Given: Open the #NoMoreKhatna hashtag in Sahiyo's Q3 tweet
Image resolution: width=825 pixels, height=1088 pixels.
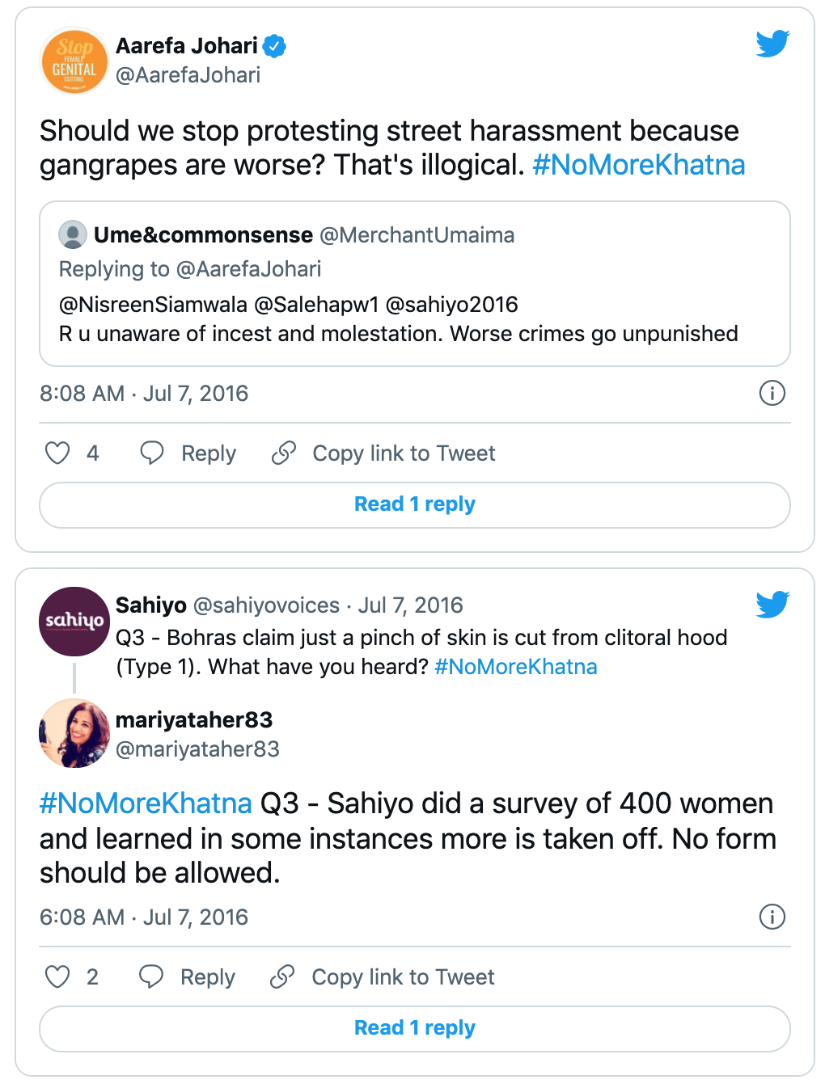Looking at the screenshot, I should click(x=516, y=667).
